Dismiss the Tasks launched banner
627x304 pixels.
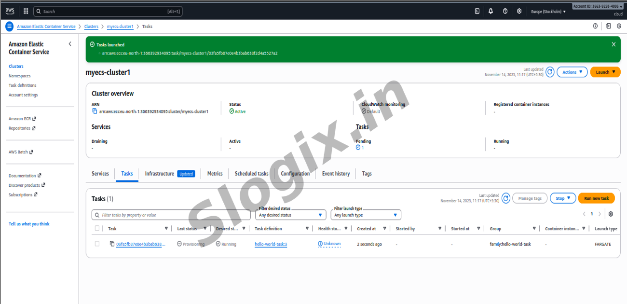pos(613,44)
